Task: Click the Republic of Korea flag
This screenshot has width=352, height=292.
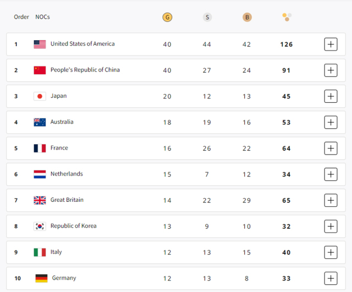Action: 40,226
